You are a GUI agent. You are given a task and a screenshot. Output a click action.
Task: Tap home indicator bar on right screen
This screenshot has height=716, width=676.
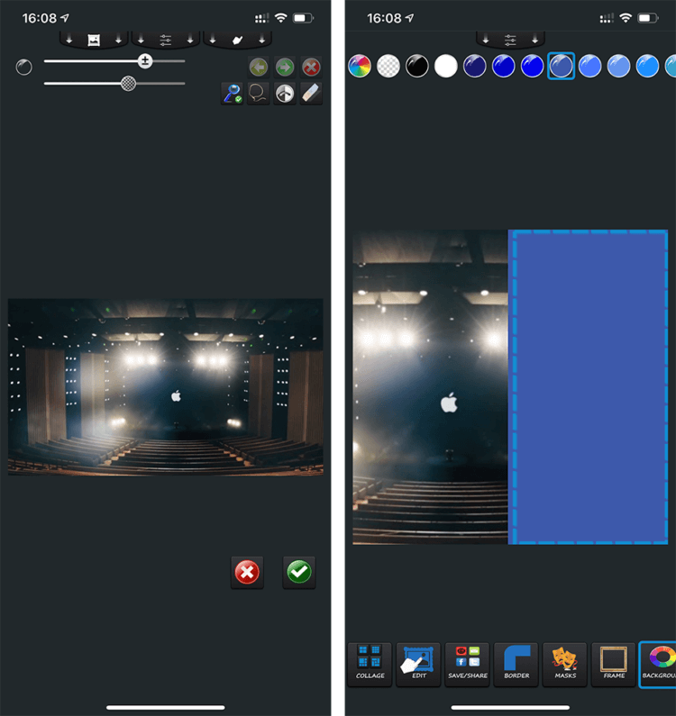pyautogui.click(x=510, y=707)
